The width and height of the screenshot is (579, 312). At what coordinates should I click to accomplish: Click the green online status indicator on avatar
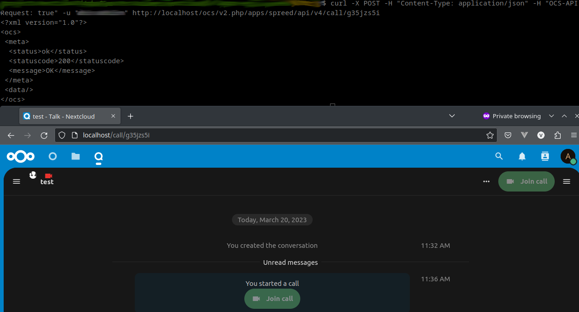[x=573, y=161]
